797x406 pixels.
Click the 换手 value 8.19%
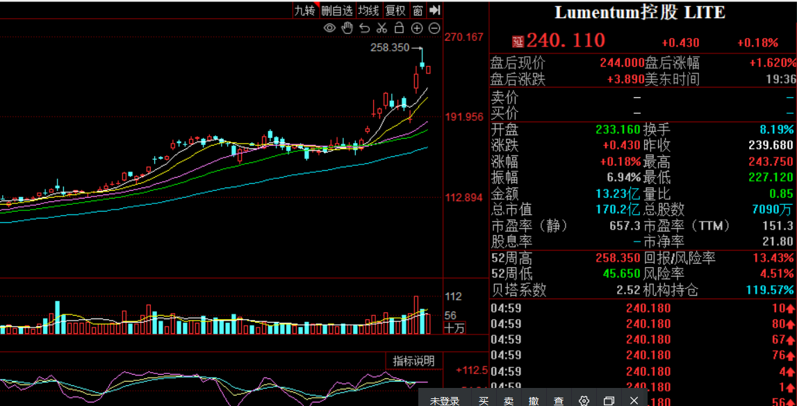[x=775, y=129]
